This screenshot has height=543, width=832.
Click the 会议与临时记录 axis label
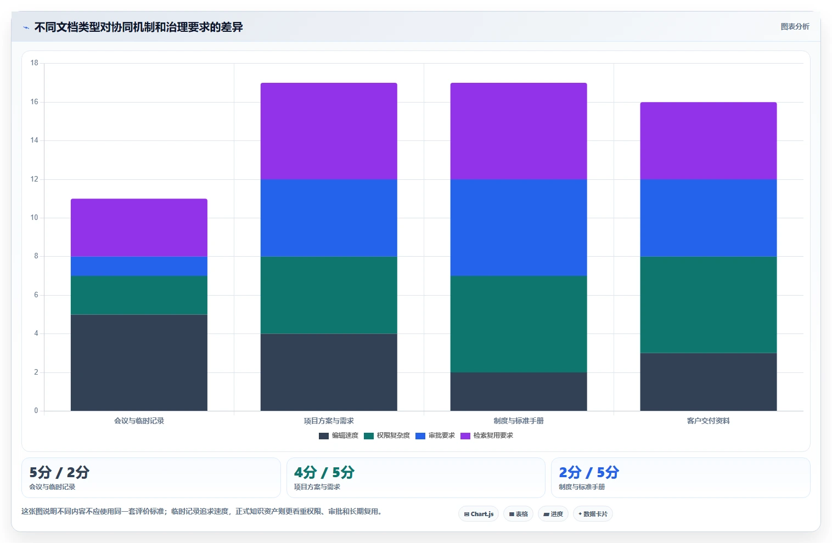(x=139, y=421)
